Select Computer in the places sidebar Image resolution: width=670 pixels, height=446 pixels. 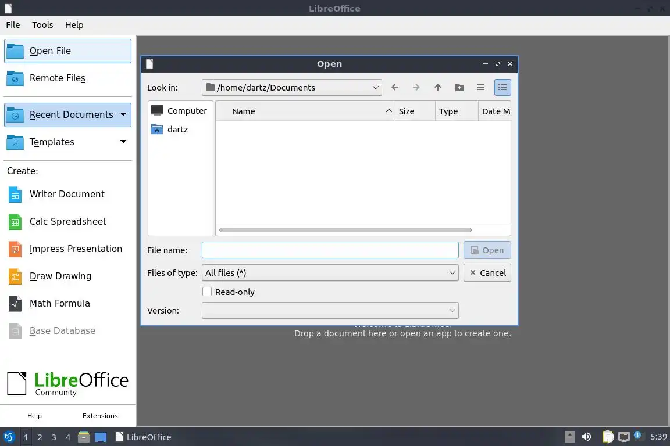(x=180, y=111)
